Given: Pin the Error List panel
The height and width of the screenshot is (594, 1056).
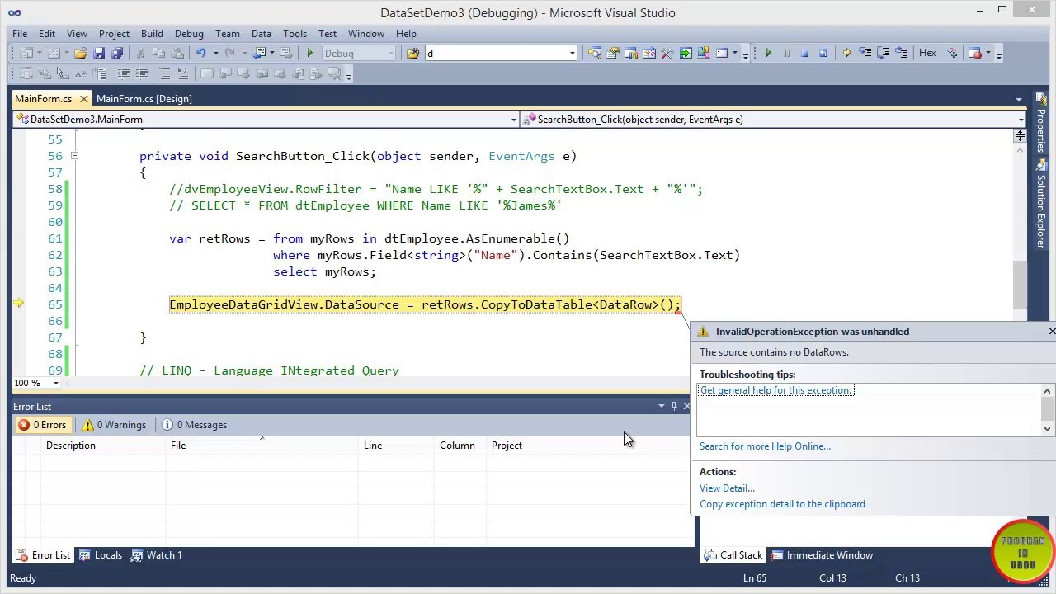Looking at the screenshot, I should pyautogui.click(x=674, y=406).
